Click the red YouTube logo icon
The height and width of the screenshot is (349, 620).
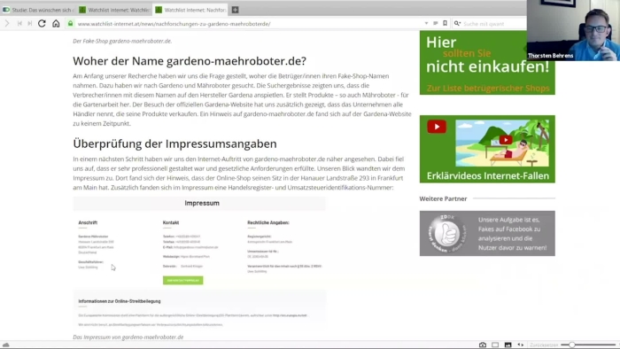point(437,127)
